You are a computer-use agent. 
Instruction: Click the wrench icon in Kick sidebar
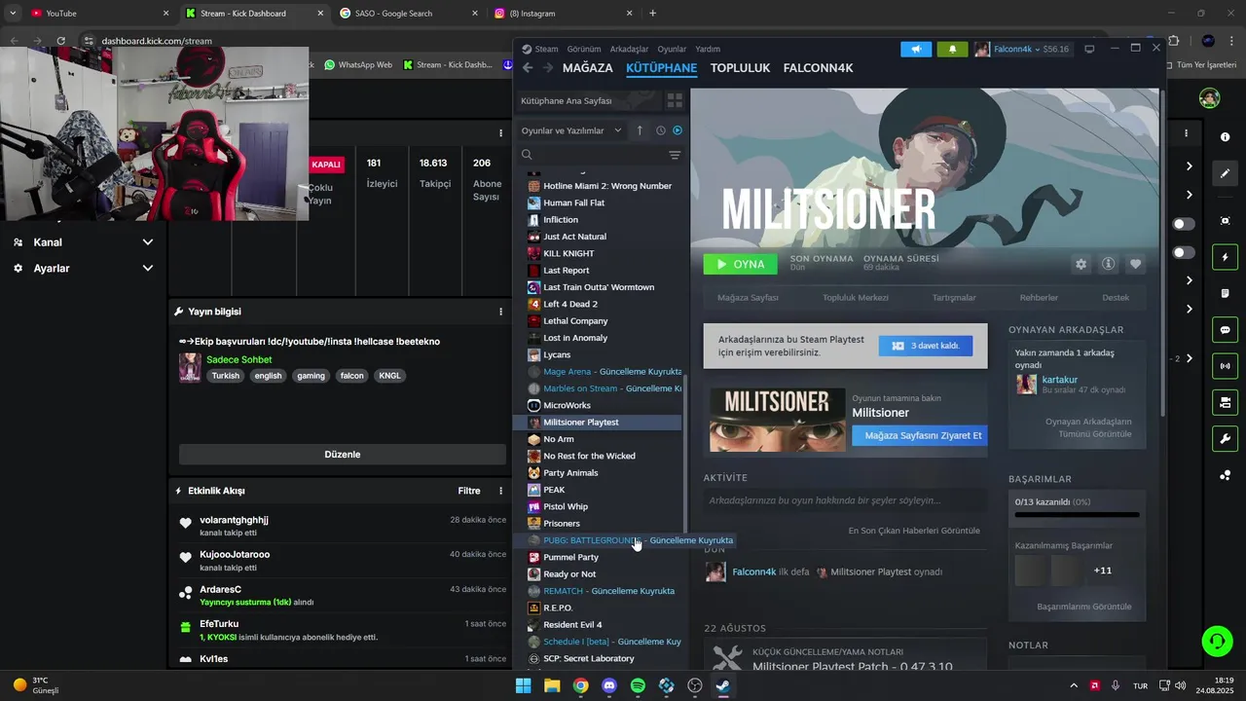[x=1226, y=438]
